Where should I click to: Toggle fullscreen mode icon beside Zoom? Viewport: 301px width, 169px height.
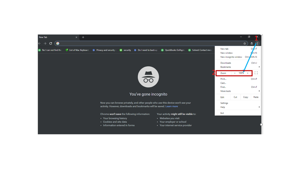coord(256,73)
